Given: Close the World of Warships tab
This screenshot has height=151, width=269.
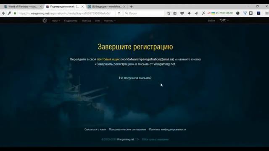Looking at the screenshot, I should [x=41, y=7].
